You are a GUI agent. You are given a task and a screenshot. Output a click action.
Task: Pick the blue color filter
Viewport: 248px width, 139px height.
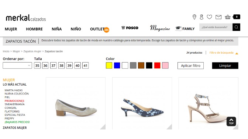click(117, 65)
